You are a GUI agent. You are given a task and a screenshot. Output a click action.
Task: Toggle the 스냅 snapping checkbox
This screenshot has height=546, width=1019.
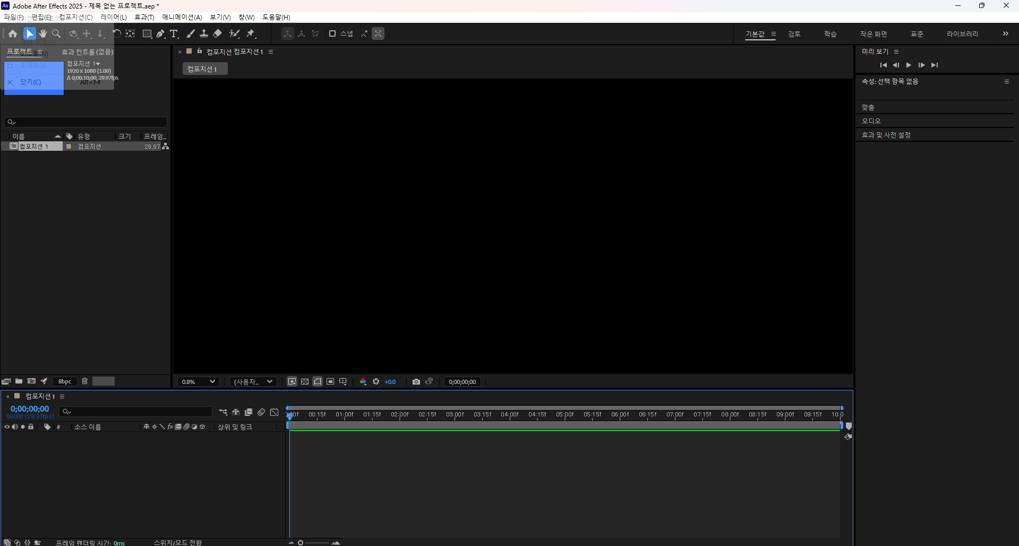(332, 33)
